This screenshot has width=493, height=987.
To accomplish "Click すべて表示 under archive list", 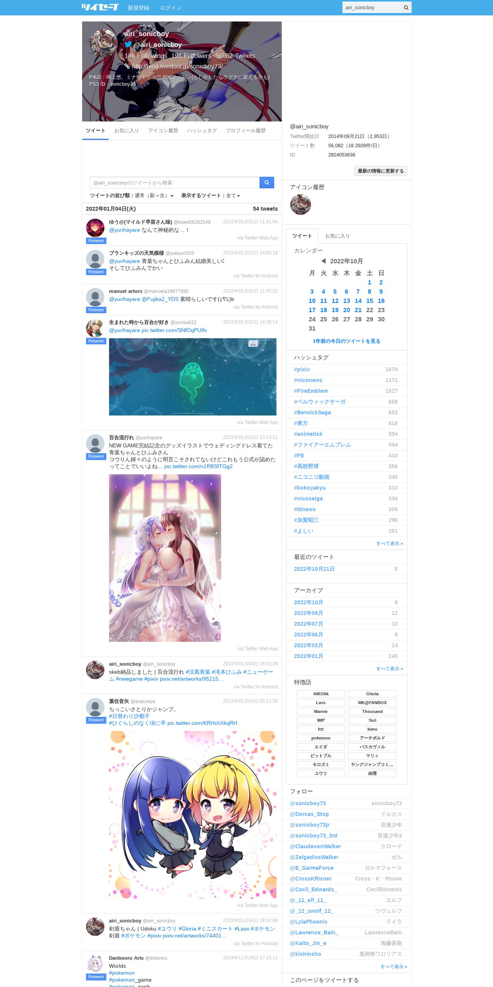I will 390,669.
